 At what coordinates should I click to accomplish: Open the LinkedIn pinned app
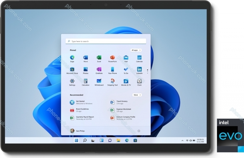point(139,69)
